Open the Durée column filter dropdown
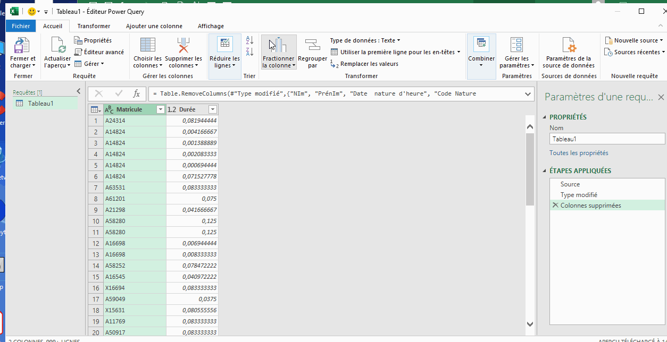The width and height of the screenshot is (667, 342). point(213,109)
